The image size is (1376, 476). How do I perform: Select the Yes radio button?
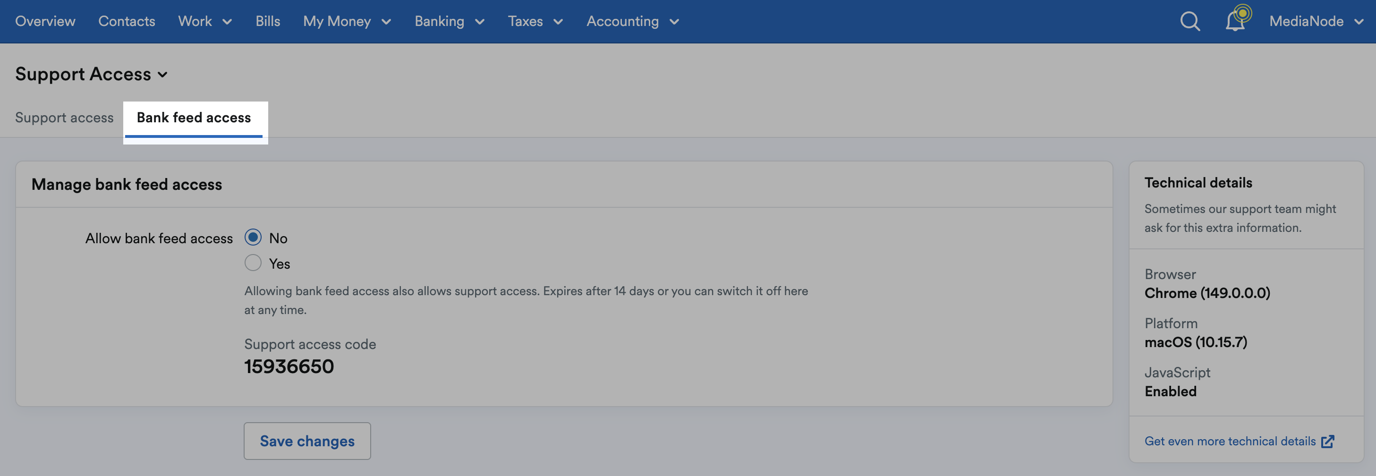[253, 263]
